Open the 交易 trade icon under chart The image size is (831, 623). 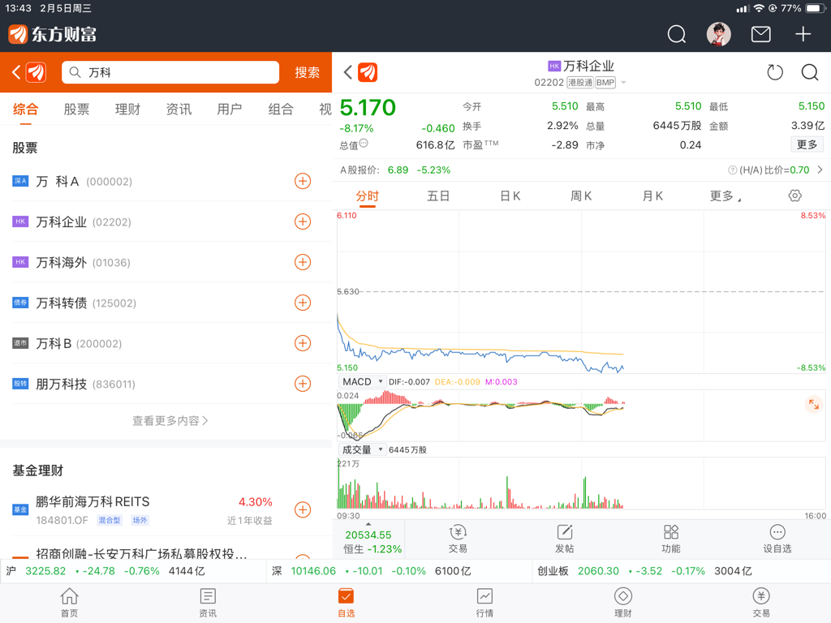tap(458, 539)
